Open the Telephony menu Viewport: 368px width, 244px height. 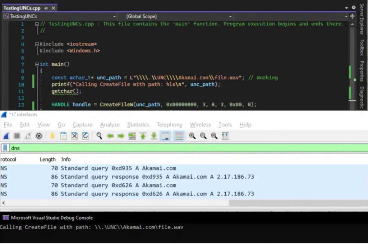(170, 125)
